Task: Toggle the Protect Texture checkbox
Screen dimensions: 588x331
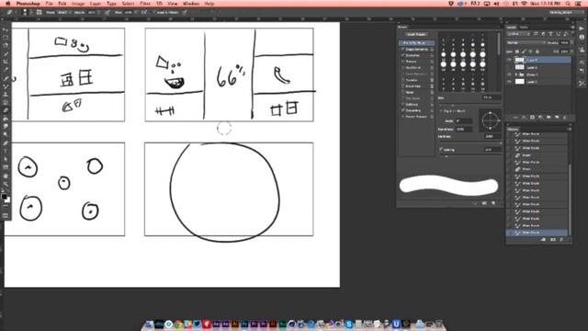Action: tap(403, 117)
